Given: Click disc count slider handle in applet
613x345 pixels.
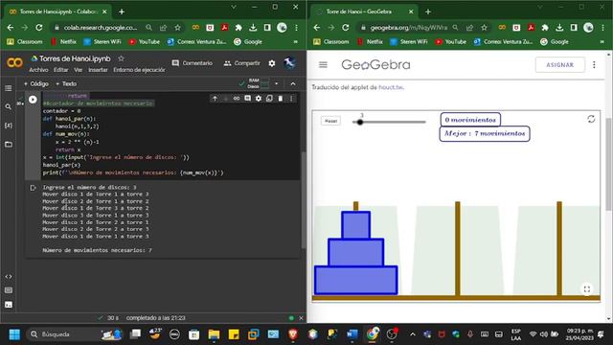Looking at the screenshot, I should point(360,122).
